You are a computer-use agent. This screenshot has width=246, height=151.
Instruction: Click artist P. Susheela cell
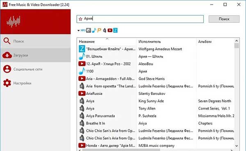(147, 116)
